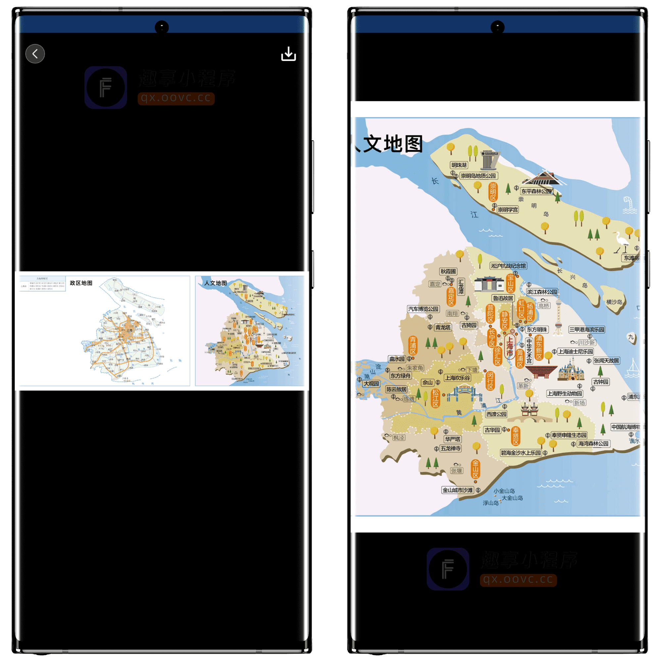662x662 pixels.
Task: Click the 明珠湖 label
Action: tap(459, 165)
